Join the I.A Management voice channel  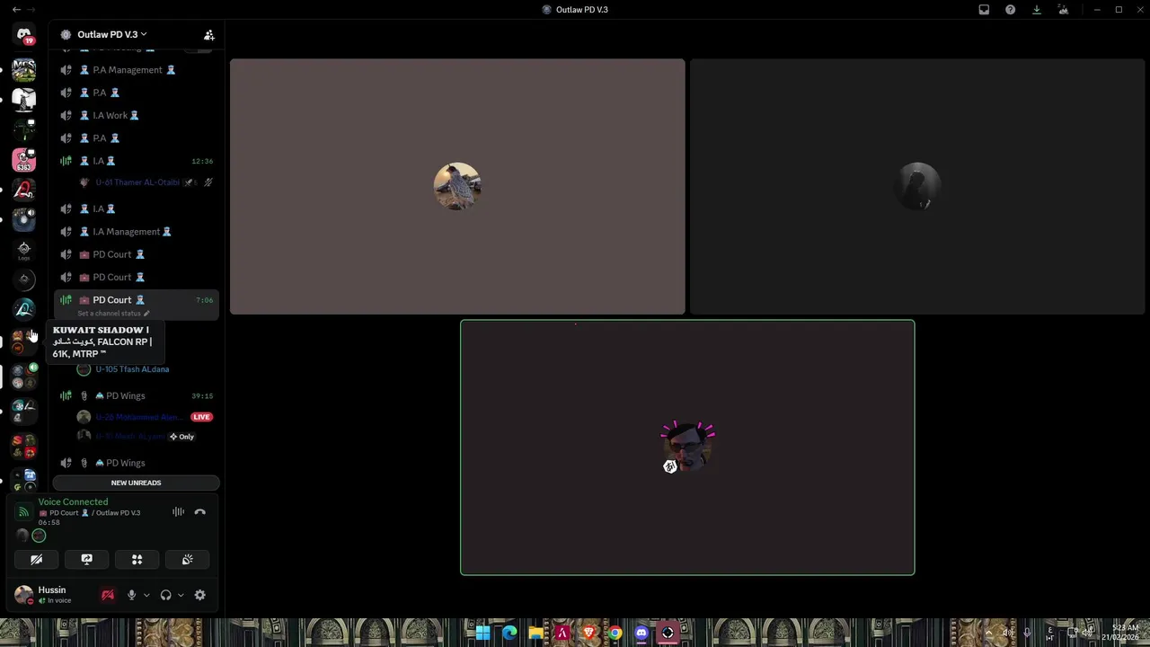tap(136, 231)
